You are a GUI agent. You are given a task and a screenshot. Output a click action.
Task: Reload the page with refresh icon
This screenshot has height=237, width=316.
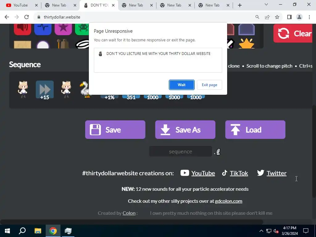27,17
